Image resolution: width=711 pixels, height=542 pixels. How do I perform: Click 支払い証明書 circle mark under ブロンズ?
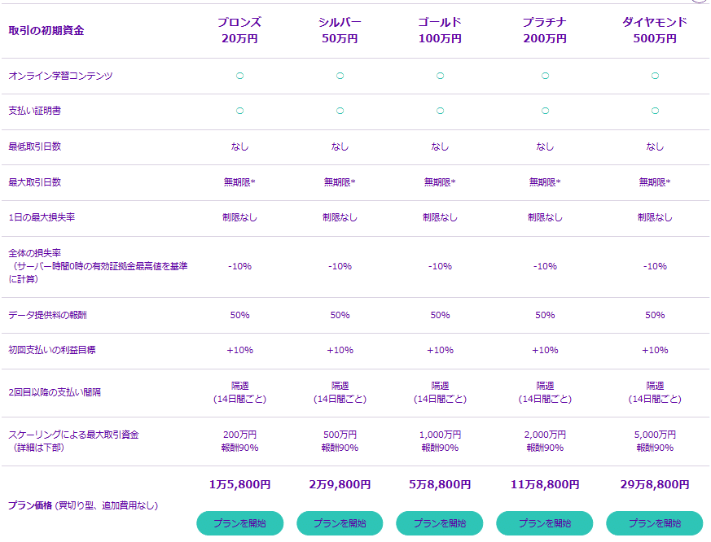240,111
